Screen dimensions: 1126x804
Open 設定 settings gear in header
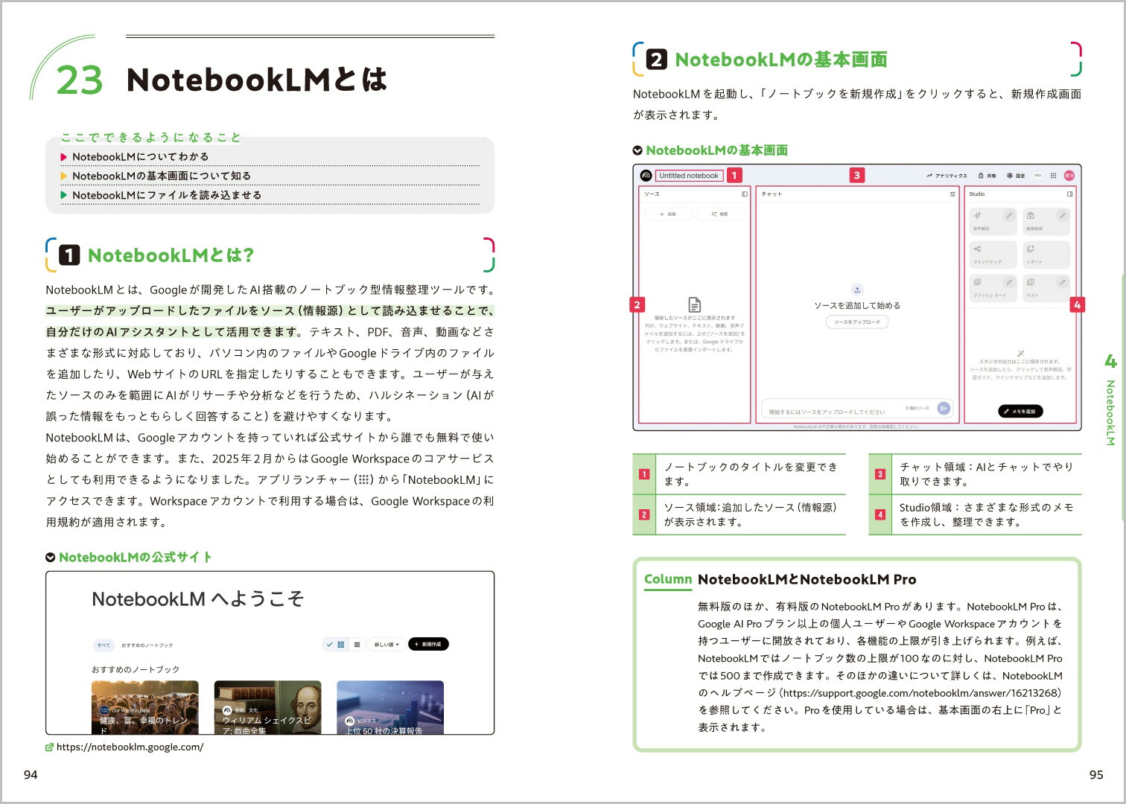pyautogui.click(x=1016, y=176)
